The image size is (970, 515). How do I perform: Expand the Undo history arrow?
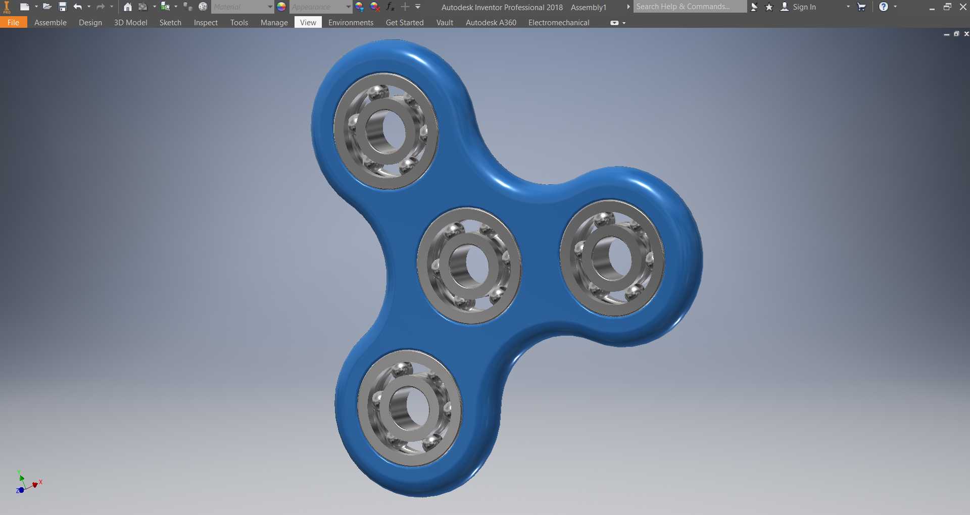point(89,7)
